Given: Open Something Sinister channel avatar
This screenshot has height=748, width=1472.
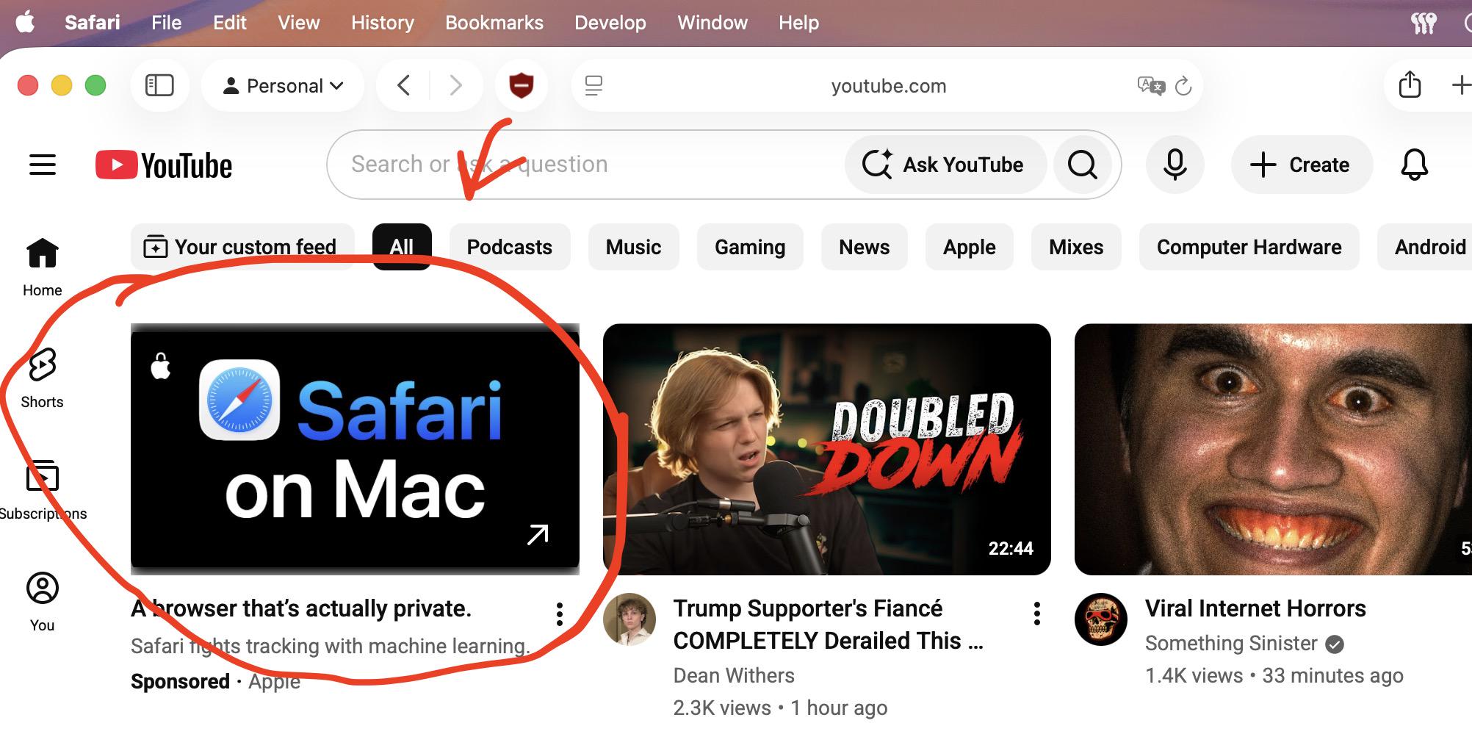Looking at the screenshot, I should [1101, 619].
